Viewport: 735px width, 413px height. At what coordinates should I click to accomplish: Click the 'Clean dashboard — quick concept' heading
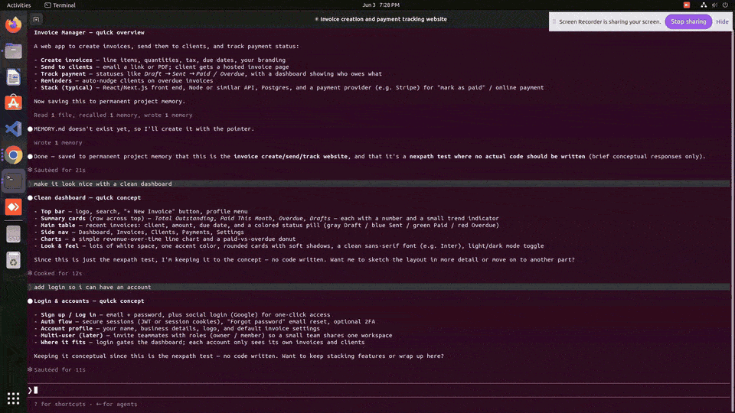[87, 197]
